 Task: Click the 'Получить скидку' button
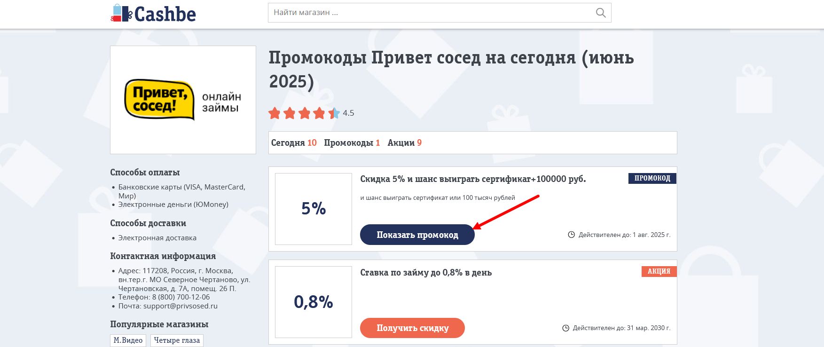tap(412, 328)
